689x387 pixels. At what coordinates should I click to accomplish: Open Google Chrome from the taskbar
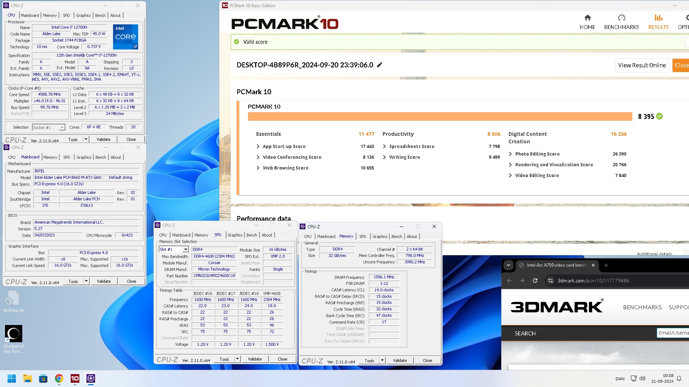pyautogui.click(x=59, y=378)
